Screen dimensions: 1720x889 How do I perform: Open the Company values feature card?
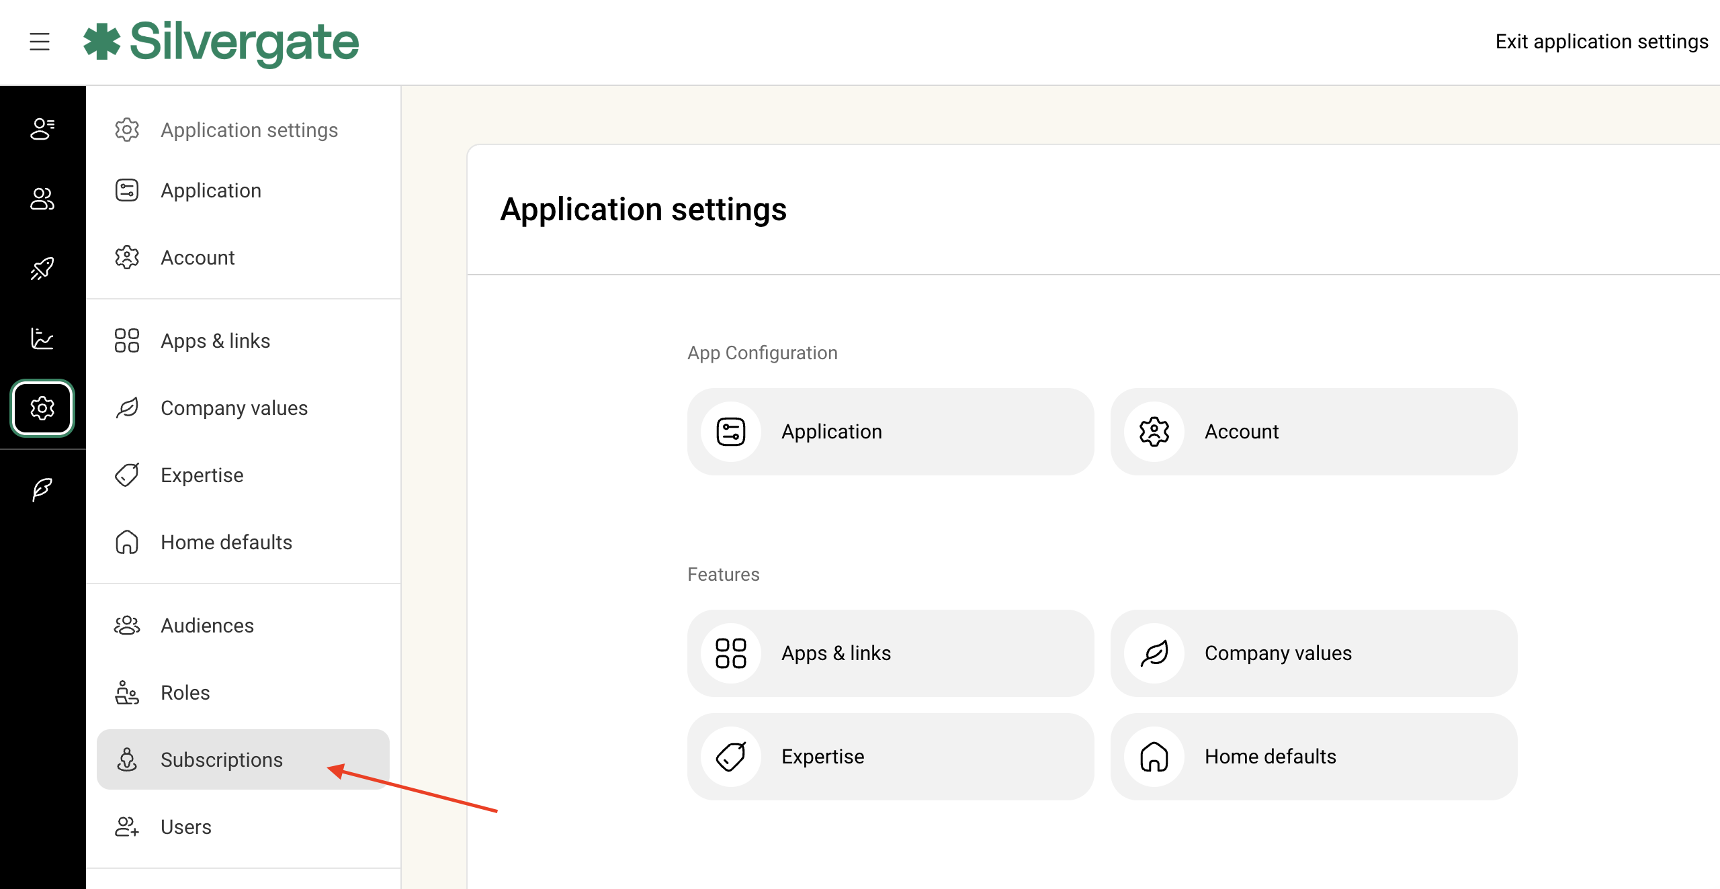tap(1314, 653)
